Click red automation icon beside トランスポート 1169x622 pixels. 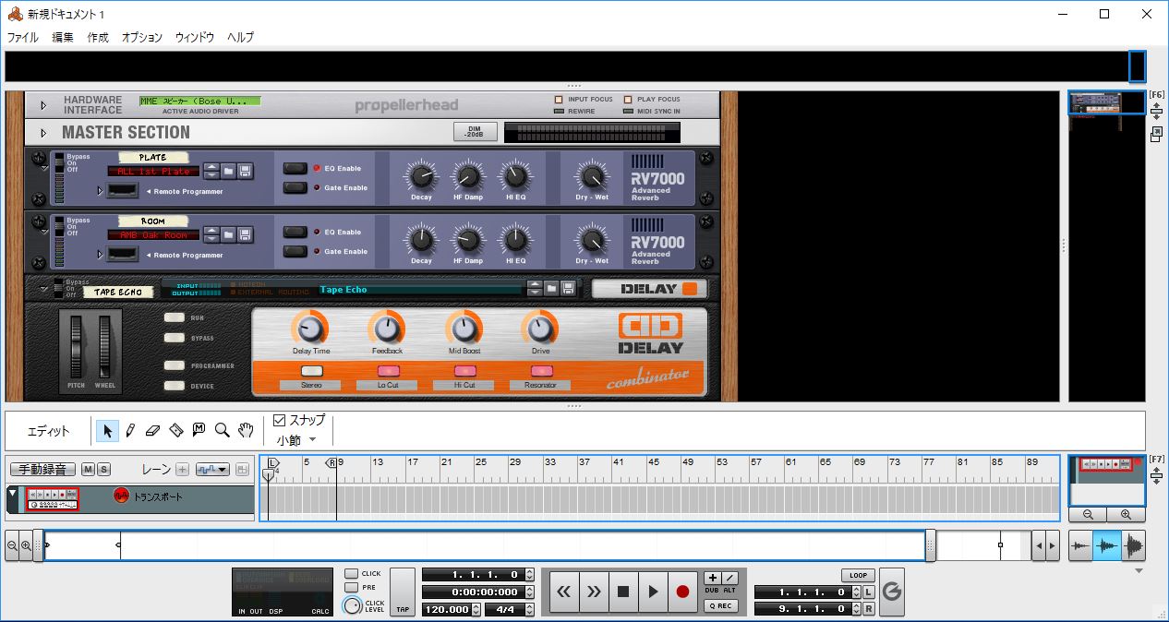(121, 496)
